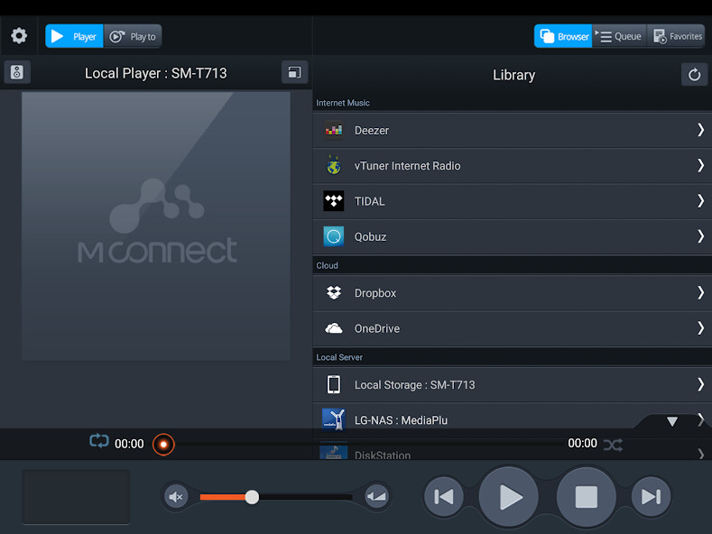Select the Dropbox text label
The image size is (712, 534).
(x=375, y=293)
